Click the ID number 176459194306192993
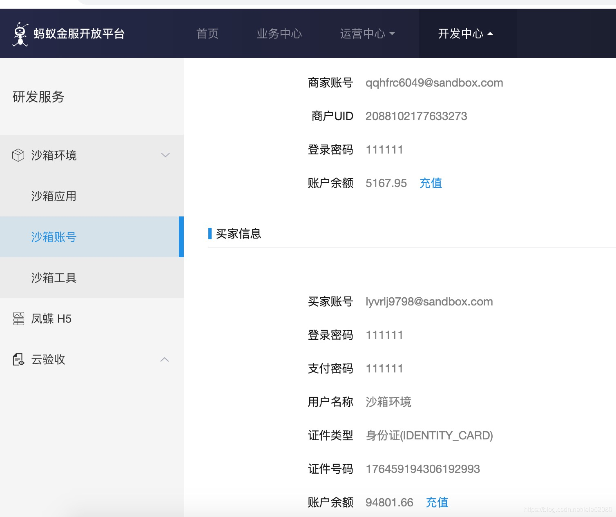 coord(423,469)
